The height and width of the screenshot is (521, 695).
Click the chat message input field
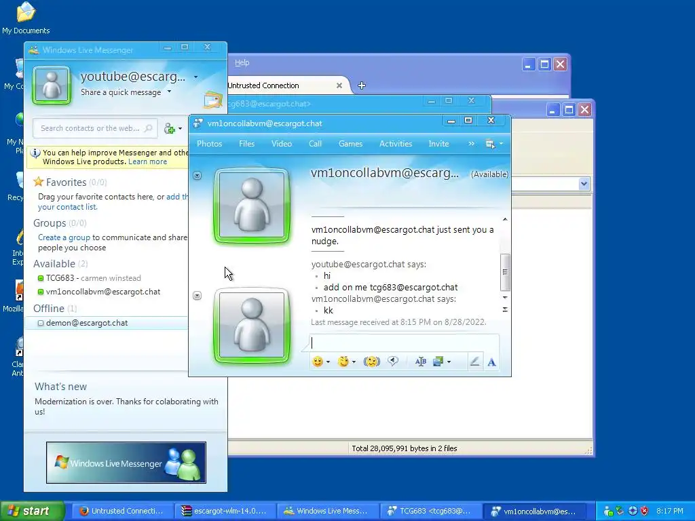(x=405, y=343)
